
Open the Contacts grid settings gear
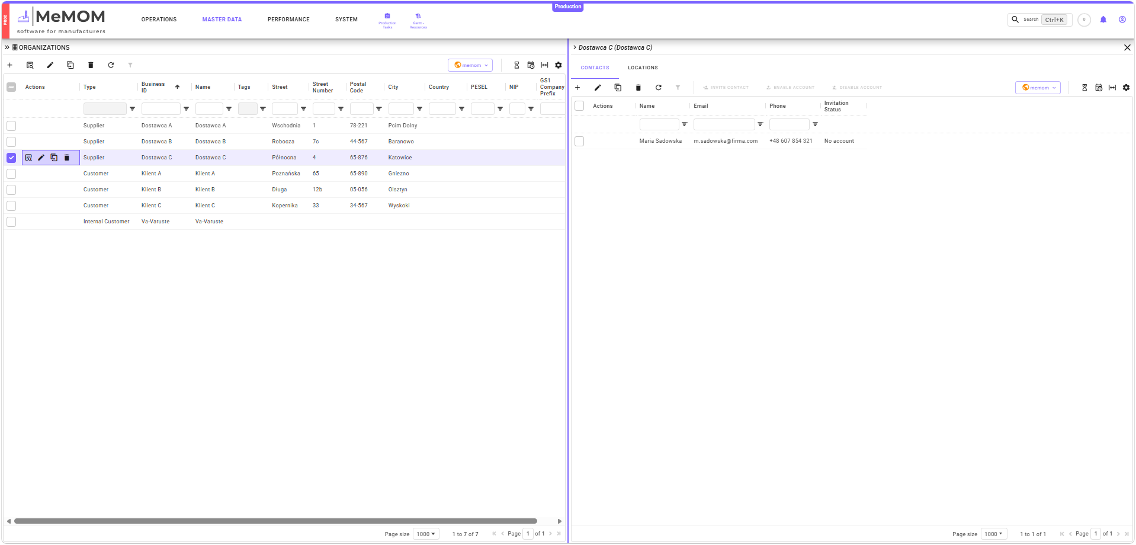pyautogui.click(x=1127, y=88)
